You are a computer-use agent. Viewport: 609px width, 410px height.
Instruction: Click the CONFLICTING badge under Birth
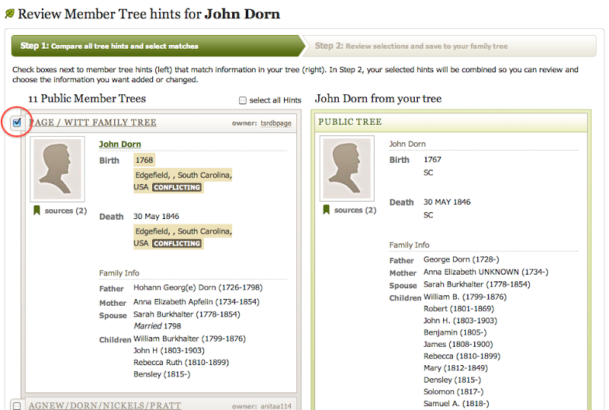tap(177, 188)
